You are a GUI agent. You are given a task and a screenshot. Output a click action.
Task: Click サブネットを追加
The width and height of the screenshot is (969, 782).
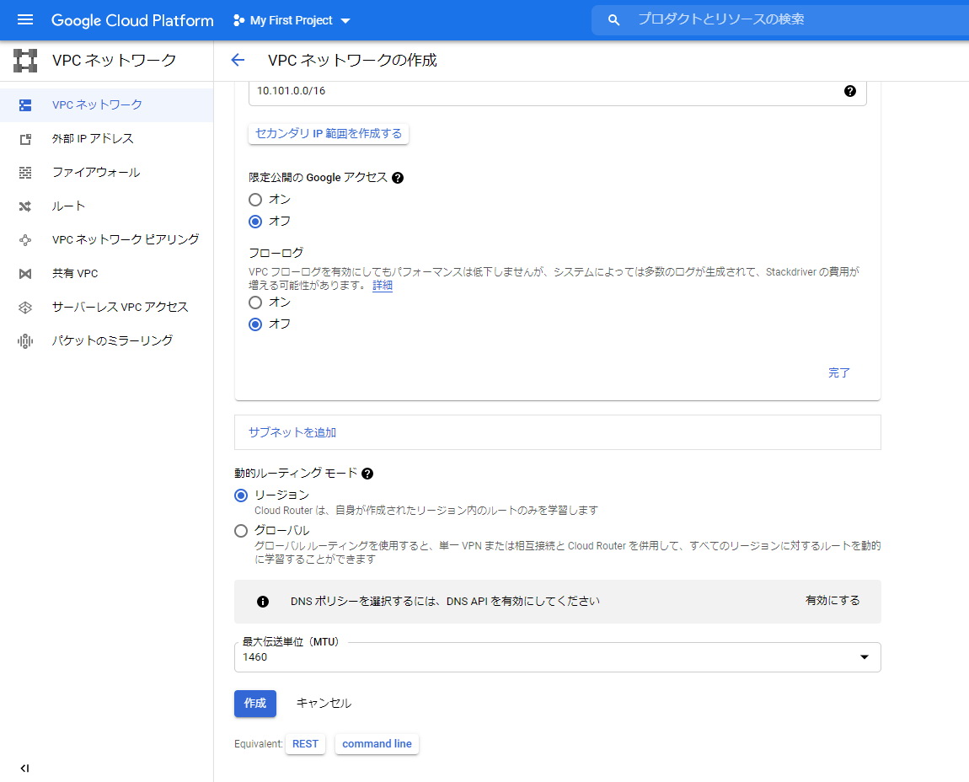coord(292,432)
